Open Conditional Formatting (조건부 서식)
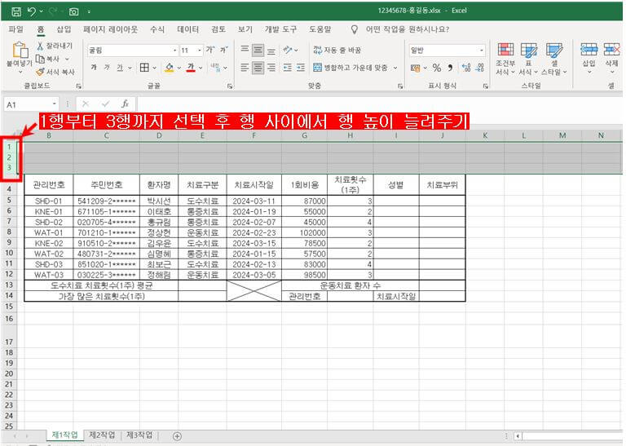The image size is (635, 446). point(505,60)
